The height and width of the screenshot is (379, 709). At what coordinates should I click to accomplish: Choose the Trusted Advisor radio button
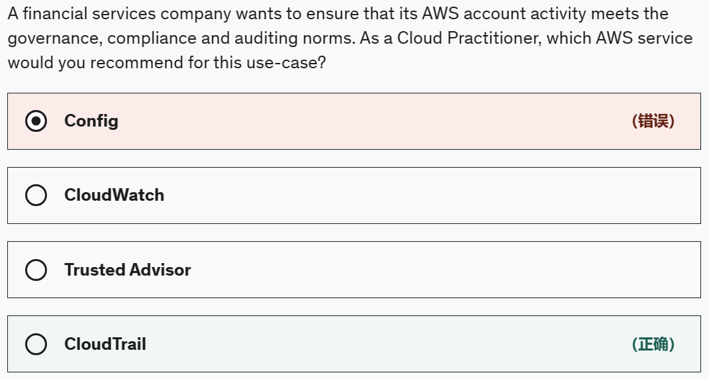[36, 270]
